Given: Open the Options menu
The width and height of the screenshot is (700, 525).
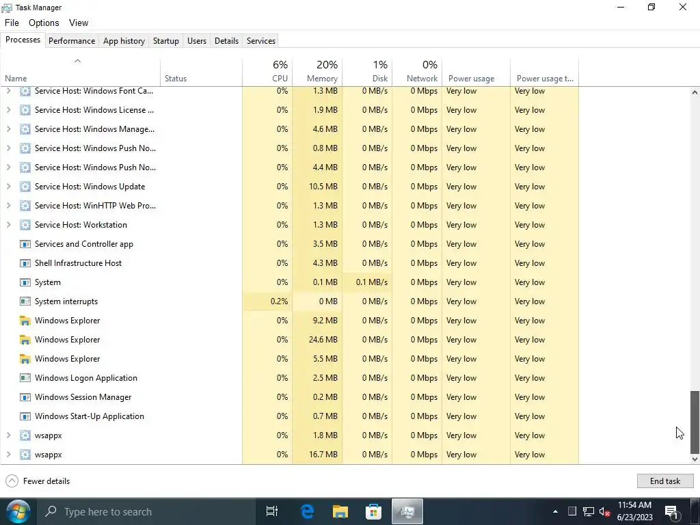Looking at the screenshot, I should 44,23.
